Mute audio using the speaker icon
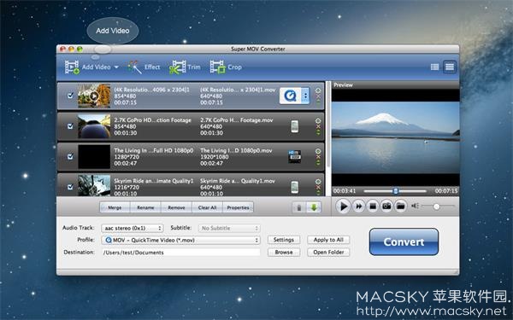 415,206
